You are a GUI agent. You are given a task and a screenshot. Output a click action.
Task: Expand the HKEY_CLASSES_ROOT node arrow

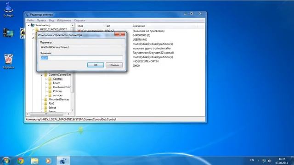click(x=33, y=29)
